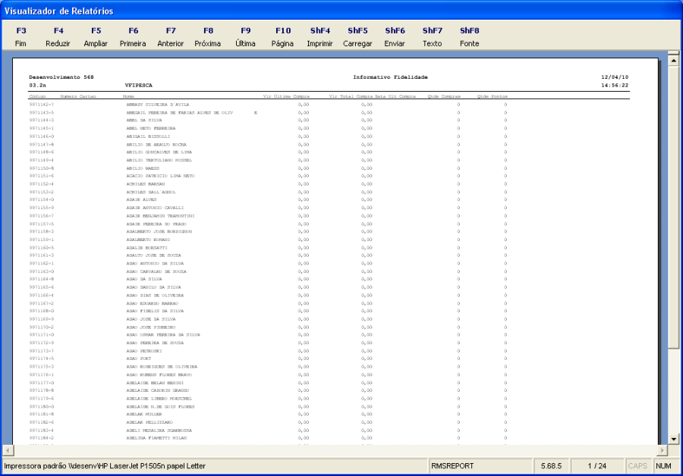Viewport: 683px width, 476px height.
Task: Click the 12/04/10 report date
Action: (x=615, y=77)
